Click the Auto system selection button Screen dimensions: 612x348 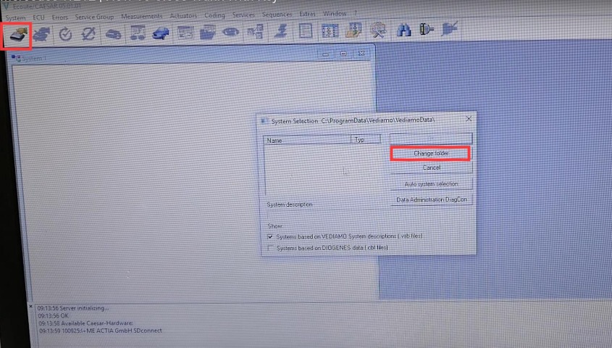point(431,184)
